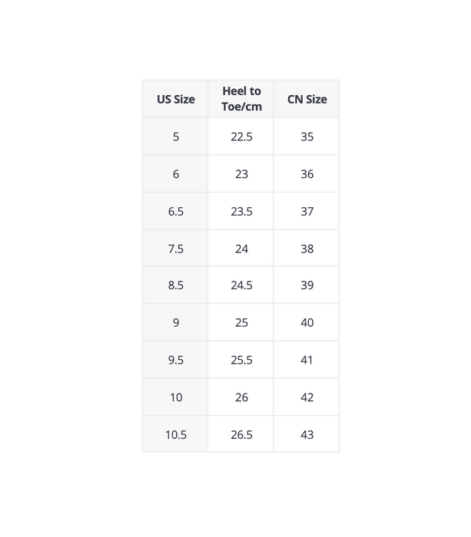Select US size 10.5 cell

[x=175, y=434]
